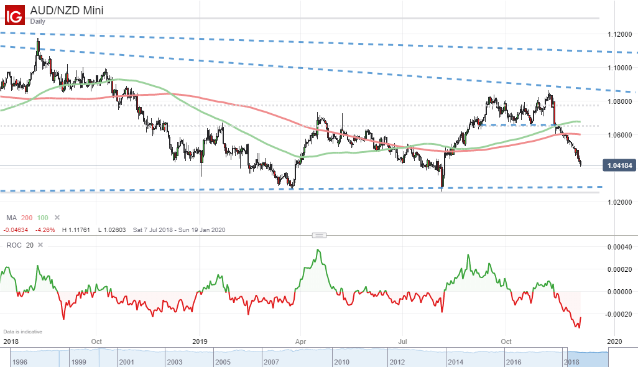Viewport: 638px width, 367px height.
Task: Click the H 1.11761 high value
Action: click(76, 230)
